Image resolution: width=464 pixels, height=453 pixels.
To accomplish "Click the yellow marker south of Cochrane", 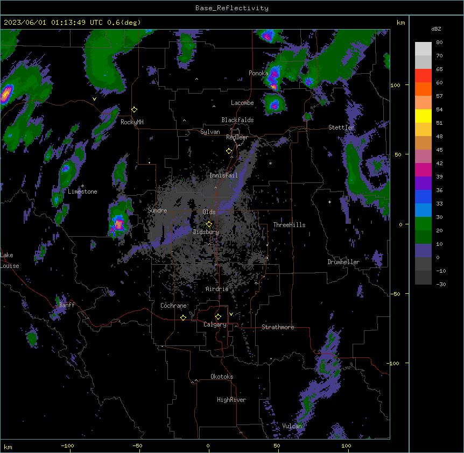I will pyautogui.click(x=183, y=317).
